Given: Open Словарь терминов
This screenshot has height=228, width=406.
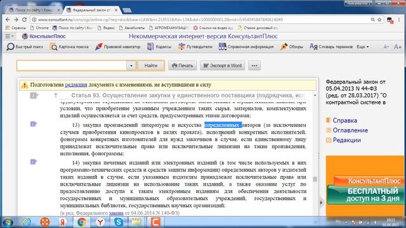Looking at the screenshot, I should (x=331, y=47).
